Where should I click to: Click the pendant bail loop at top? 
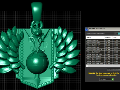pos(37,12)
